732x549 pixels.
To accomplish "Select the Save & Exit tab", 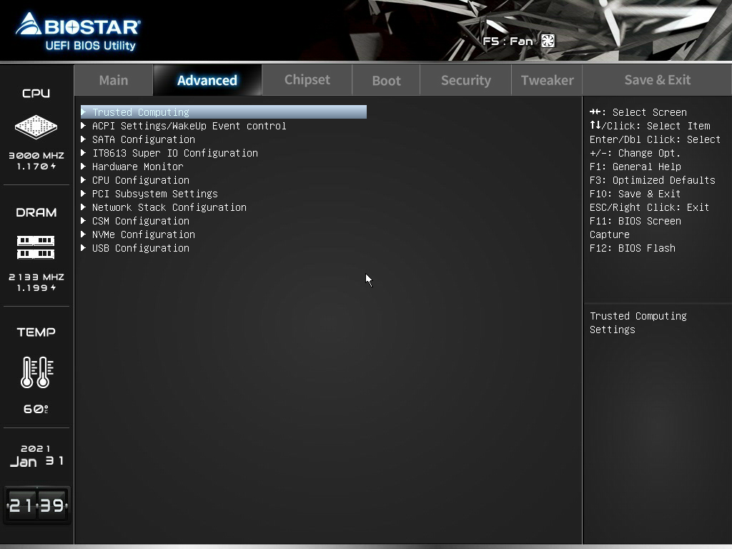I will click(x=657, y=80).
